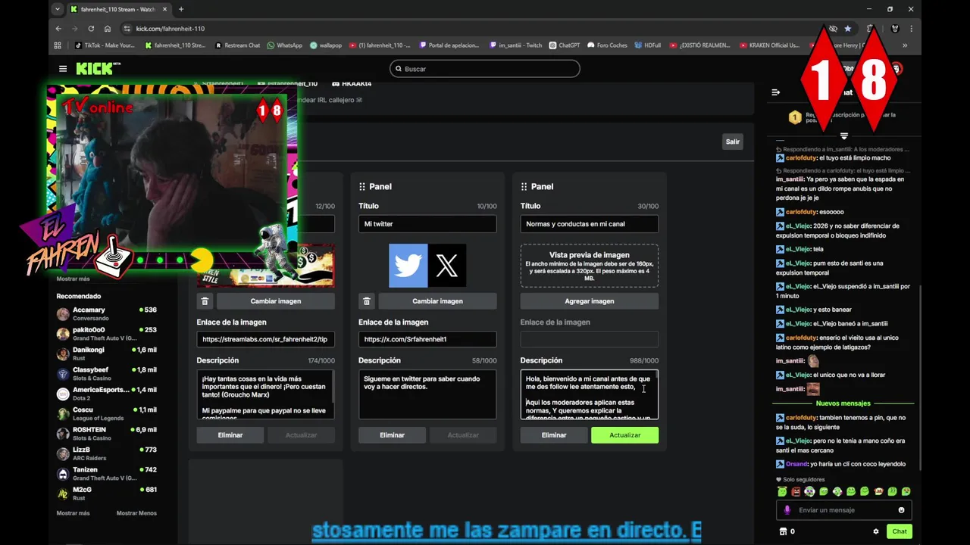Open recommended channel Coscu
970x545 pixels.
point(107,413)
